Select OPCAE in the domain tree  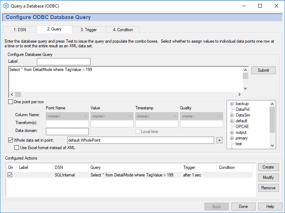pos(242,127)
